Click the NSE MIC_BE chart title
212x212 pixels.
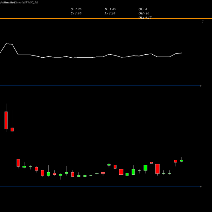click(x=30, y=3)
